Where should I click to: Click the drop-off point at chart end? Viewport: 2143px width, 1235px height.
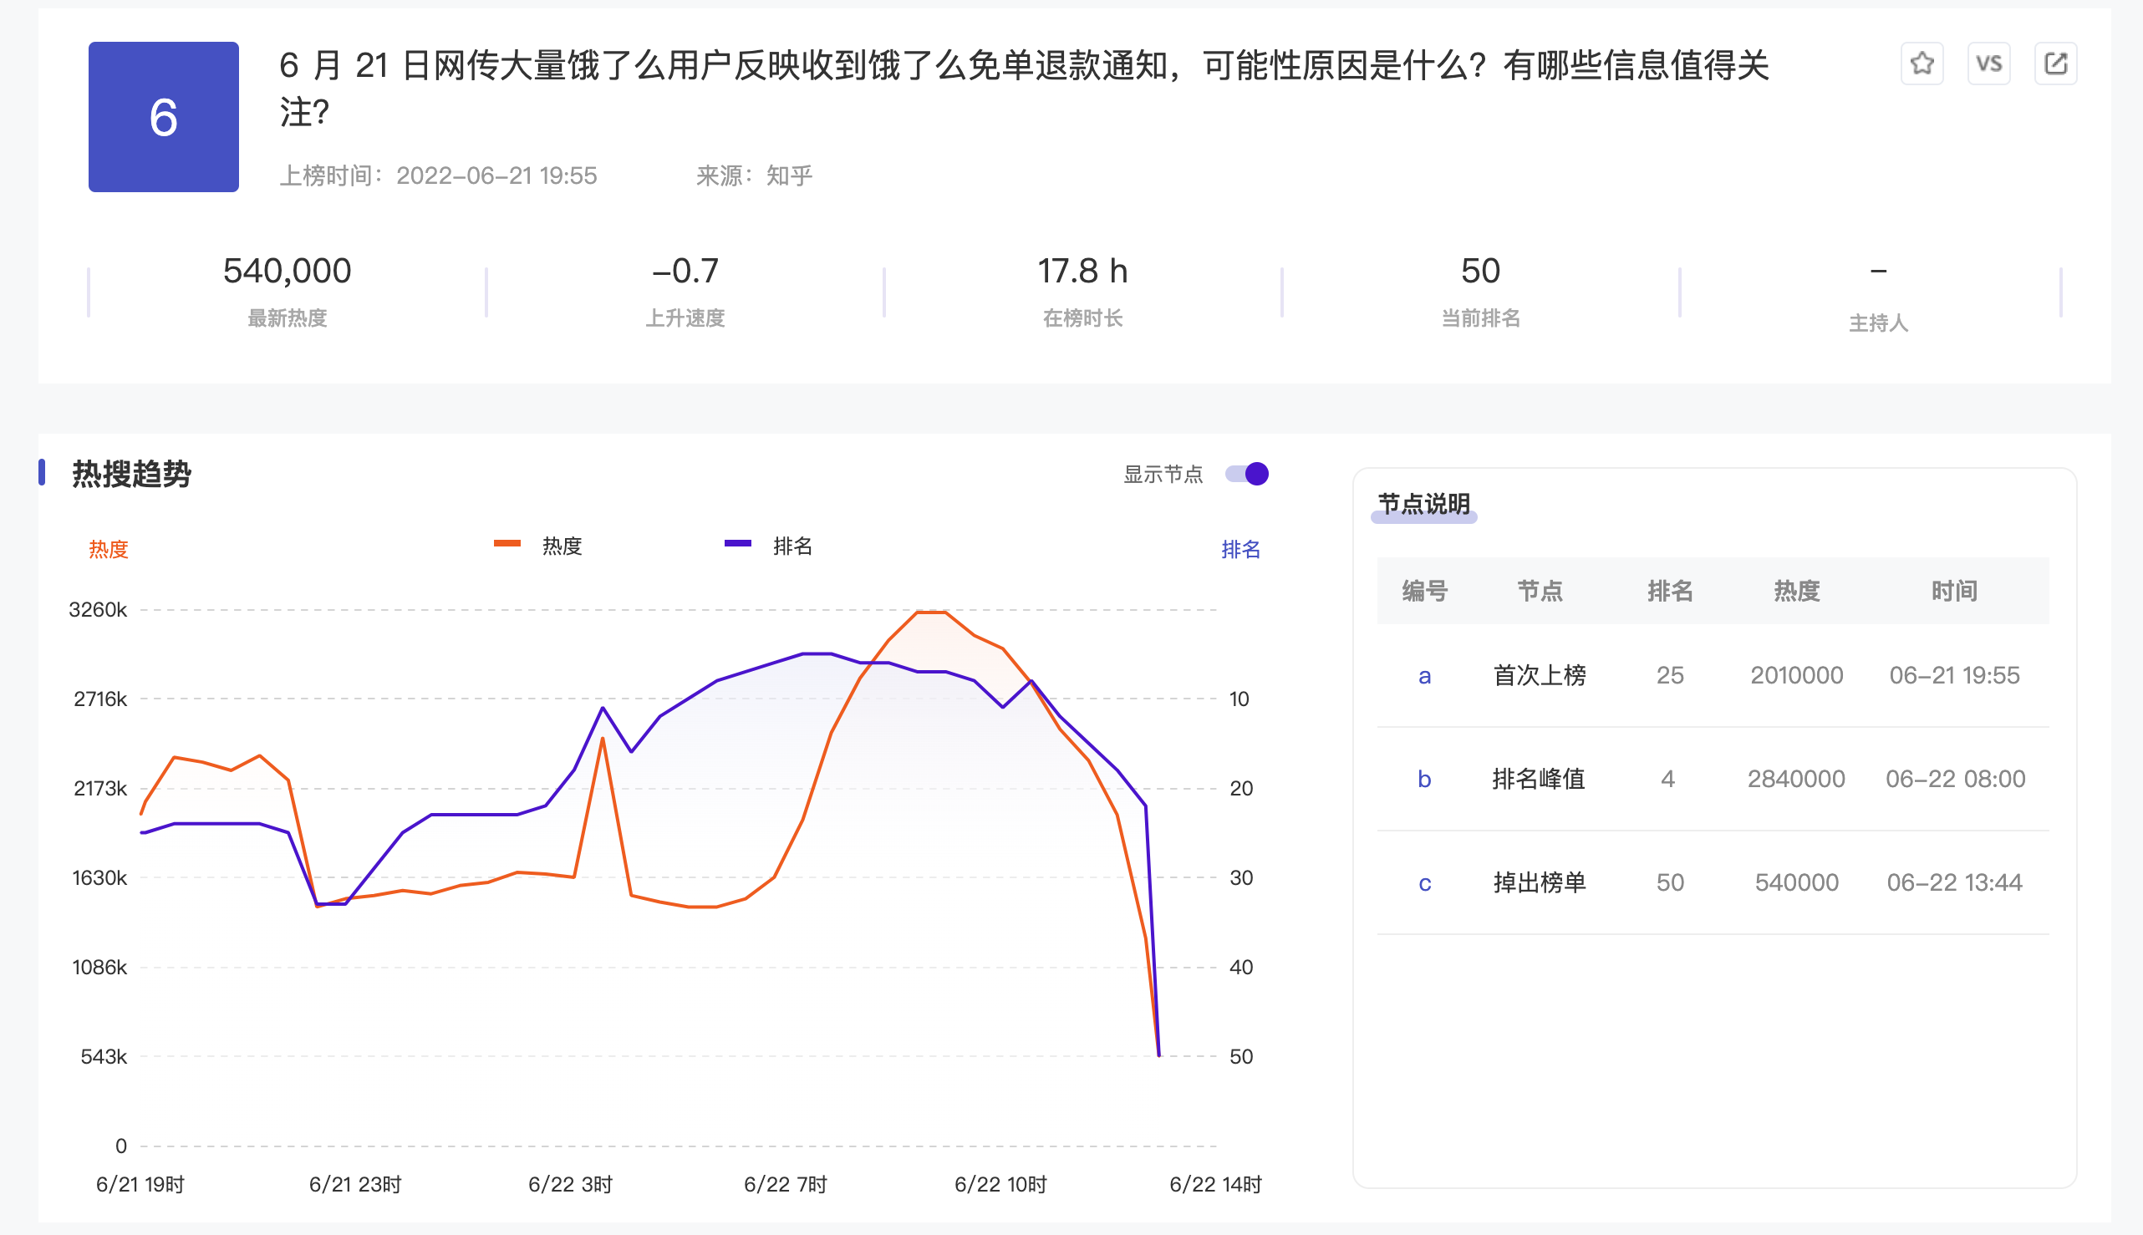1159,1055
